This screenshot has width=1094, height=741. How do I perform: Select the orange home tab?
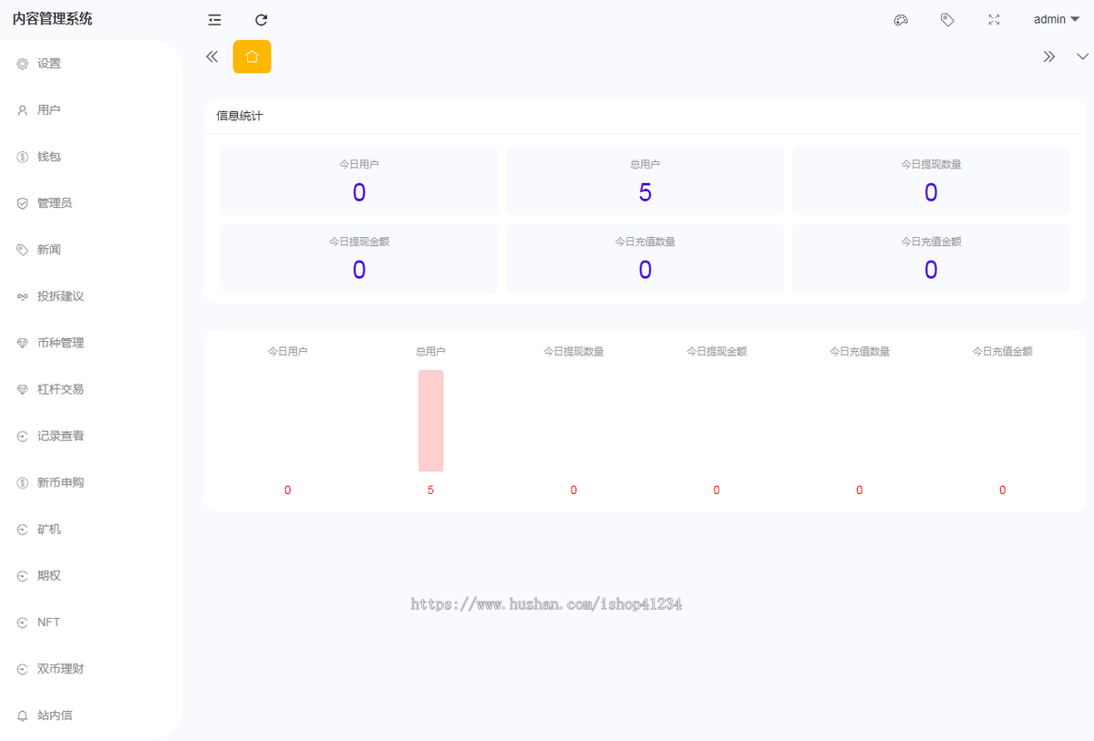click(252, 57)
